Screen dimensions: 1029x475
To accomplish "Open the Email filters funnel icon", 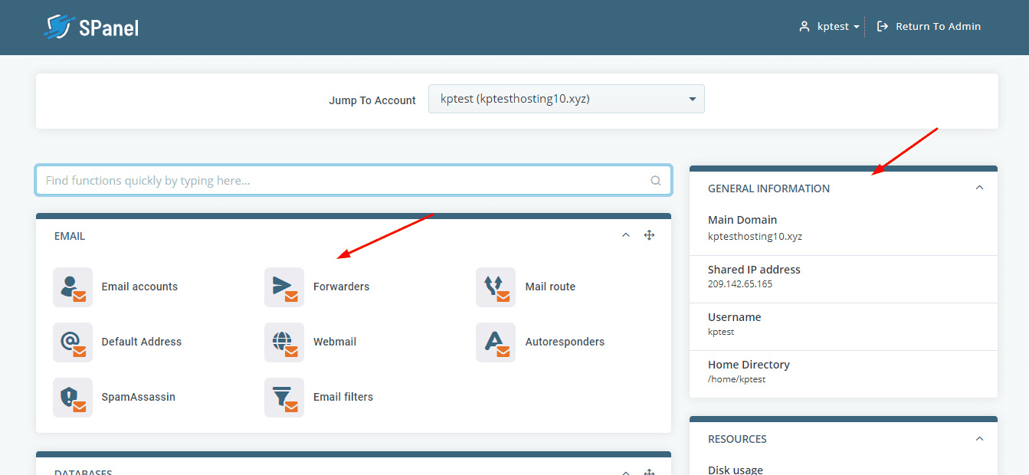I will [x=284, y=398].
